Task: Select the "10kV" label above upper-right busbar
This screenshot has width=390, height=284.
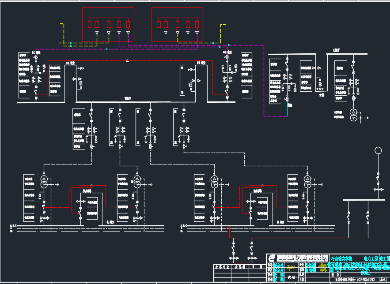Action: (337, 50)
